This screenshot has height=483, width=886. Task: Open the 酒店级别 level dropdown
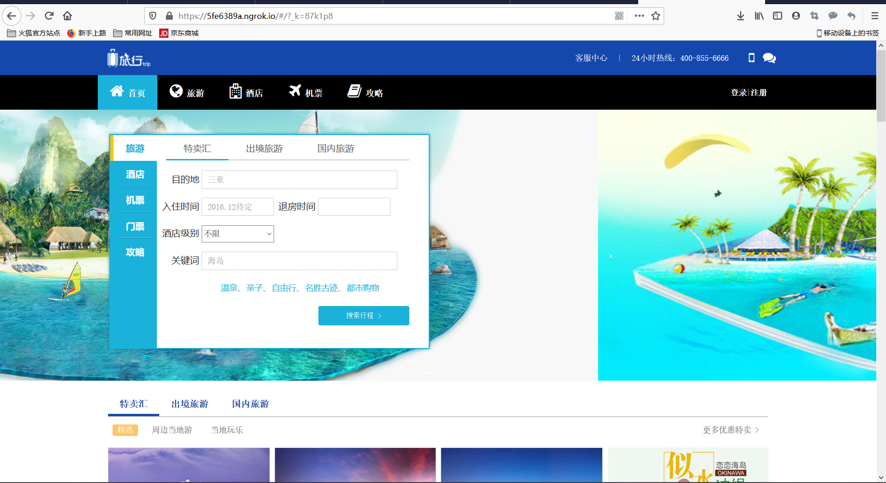coord(238,234)
